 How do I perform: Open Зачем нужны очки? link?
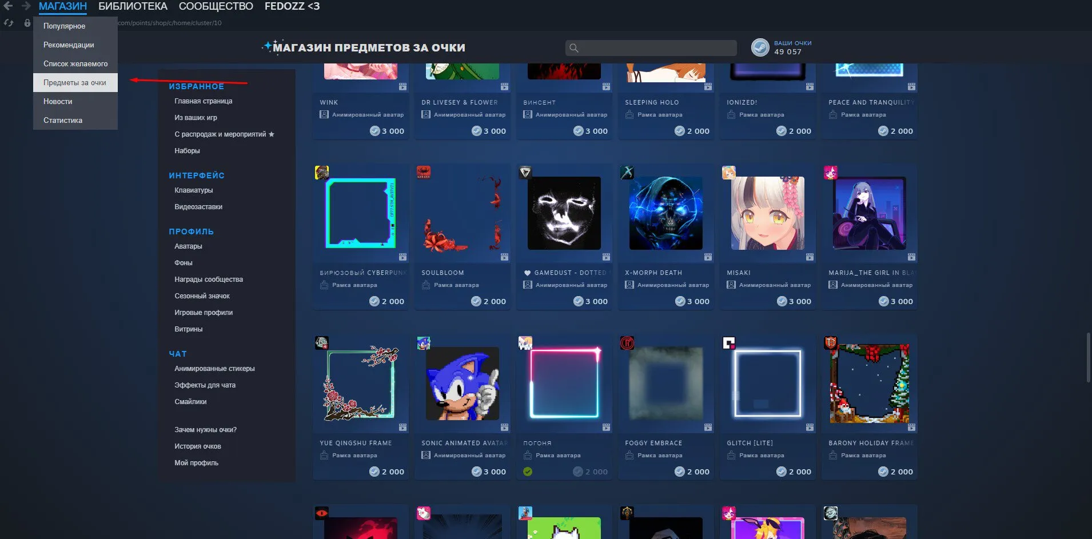(x=206, y=430)
